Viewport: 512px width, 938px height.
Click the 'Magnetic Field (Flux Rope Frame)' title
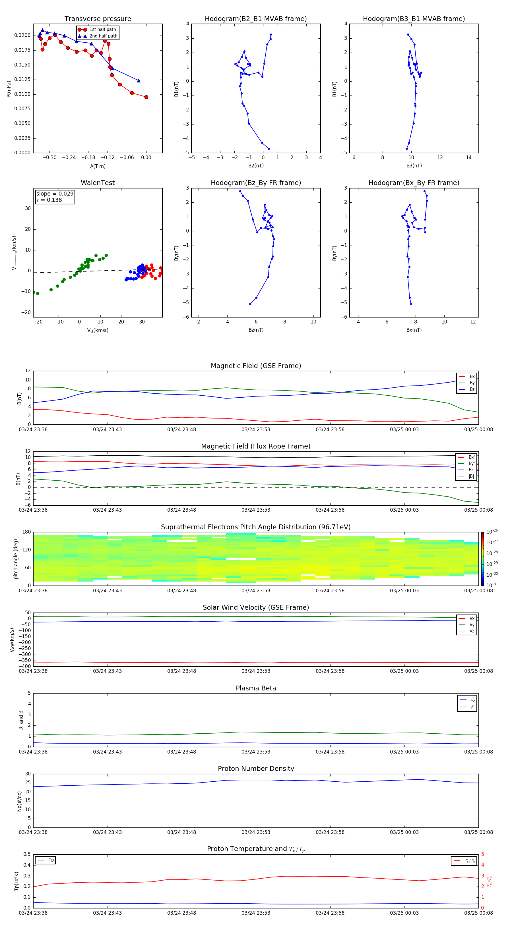[256, 447]
